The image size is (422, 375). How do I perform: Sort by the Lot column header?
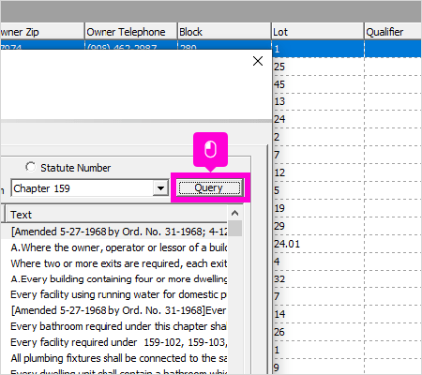(x=317, y=32)
